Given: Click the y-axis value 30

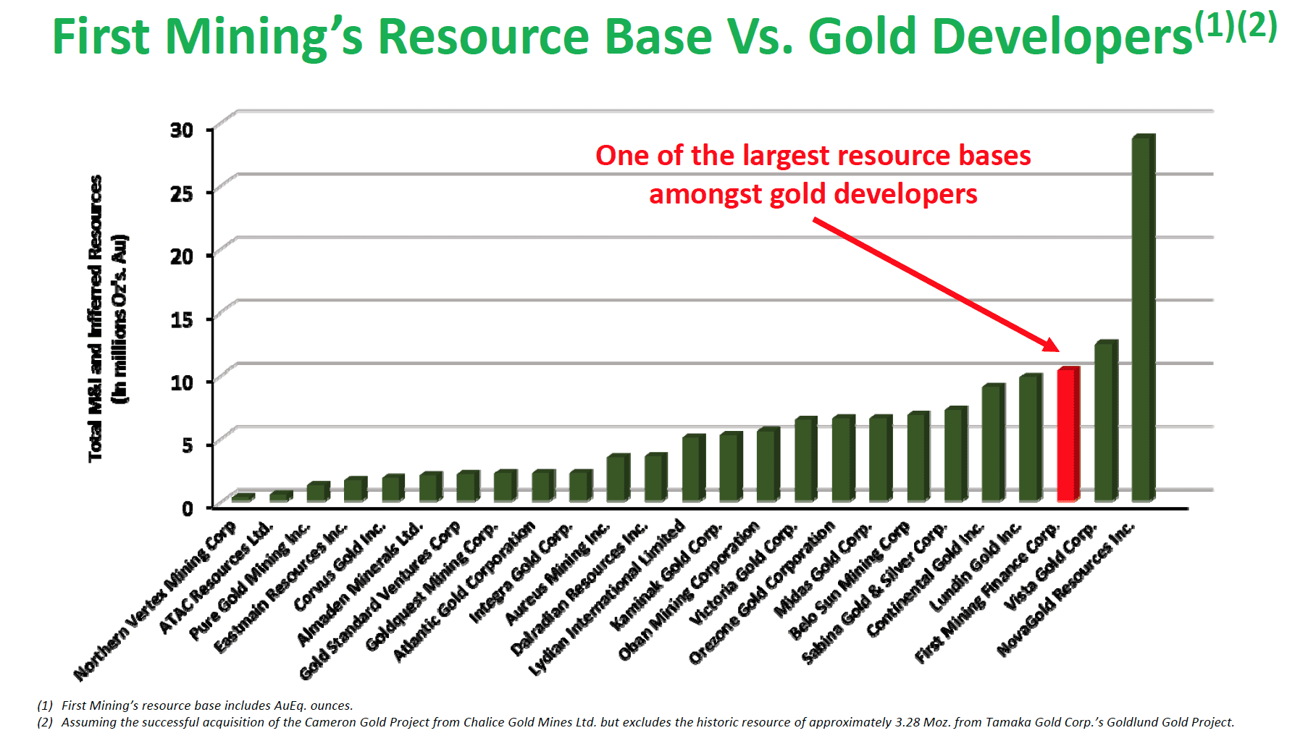Looking at the screenshot, I should [182, 130].
